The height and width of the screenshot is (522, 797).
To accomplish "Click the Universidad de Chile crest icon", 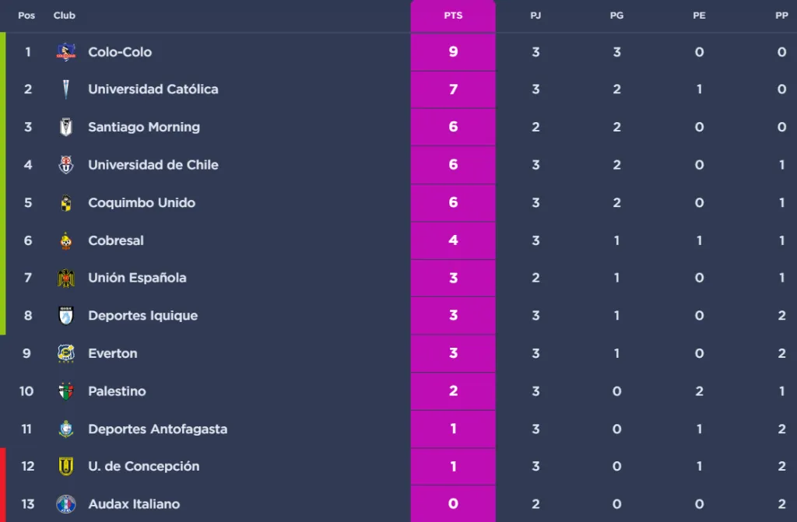I will coord(66,165).
